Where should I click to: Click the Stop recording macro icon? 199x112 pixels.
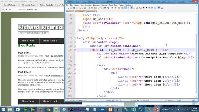(x=146, y=8)
